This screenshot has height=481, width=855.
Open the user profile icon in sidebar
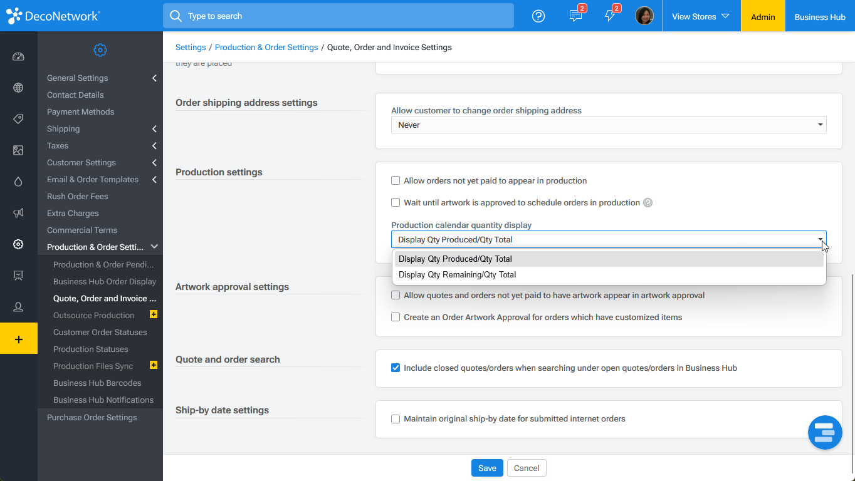pos(18,307)
